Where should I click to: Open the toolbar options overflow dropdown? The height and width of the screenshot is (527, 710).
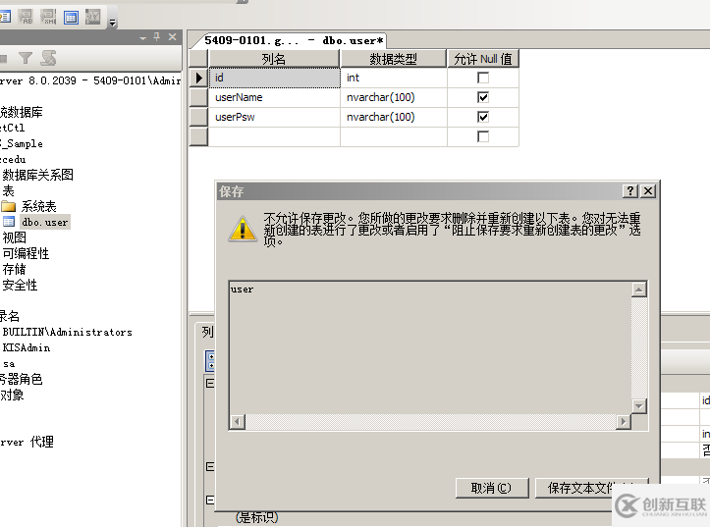(112, 22)
